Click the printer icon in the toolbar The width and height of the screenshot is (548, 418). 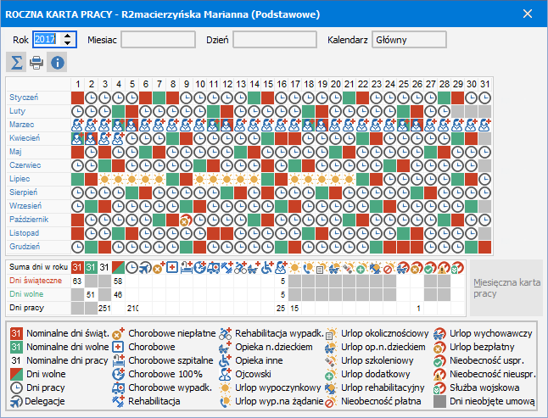pyautogui.click(x=36, y=62)
